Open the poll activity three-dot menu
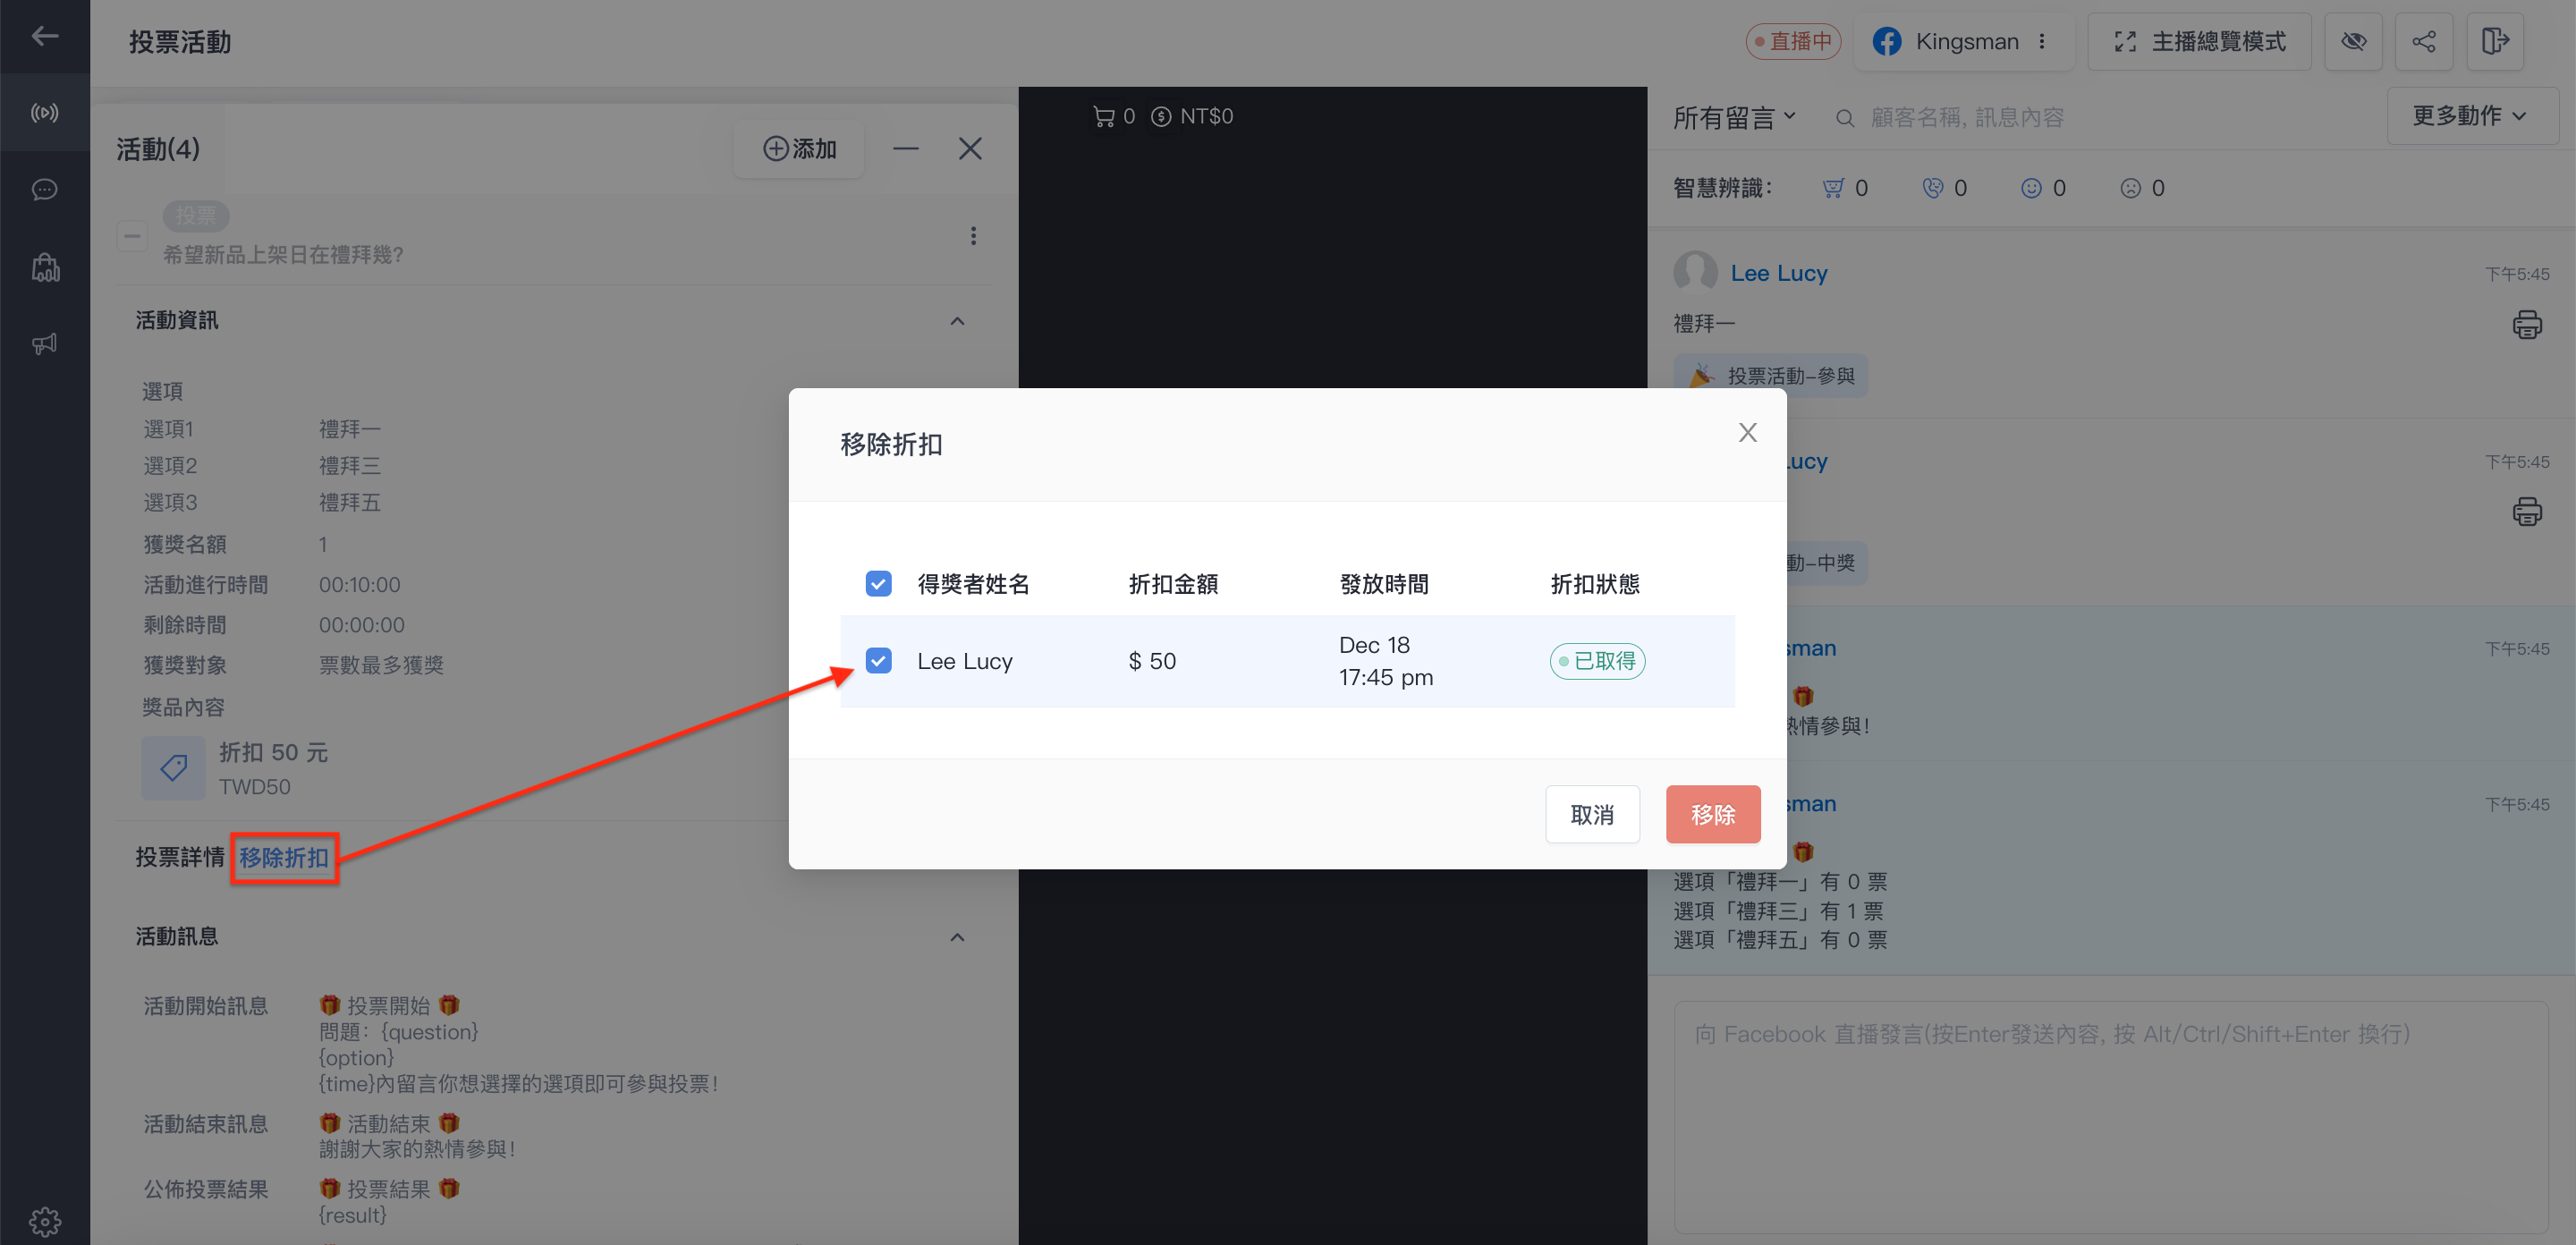The width and height of the screenshot is (2576, 1245). pyautogui.click(x=972, y=236)
